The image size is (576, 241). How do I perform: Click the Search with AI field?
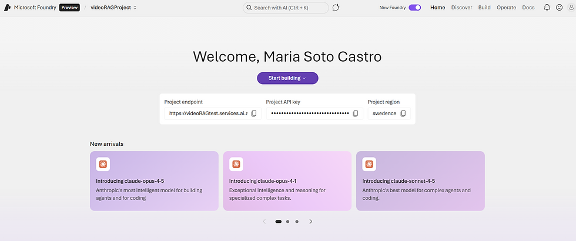[286, 8]
